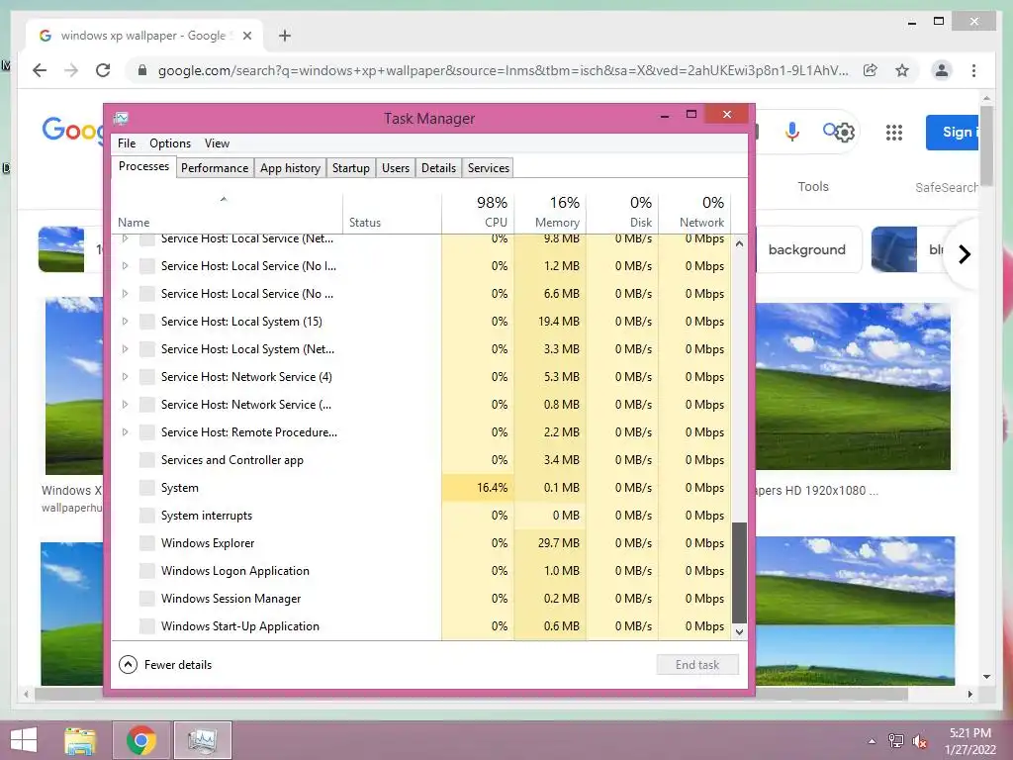Click the Windows Start-Up Application icon
The width and height of the screenshot is (1013, 760).
tap(147, 626)
